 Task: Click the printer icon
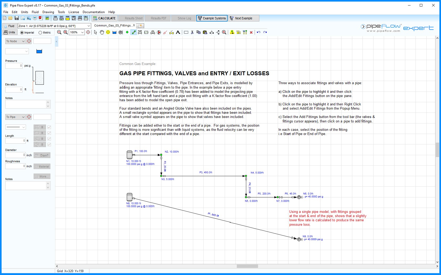35,18
